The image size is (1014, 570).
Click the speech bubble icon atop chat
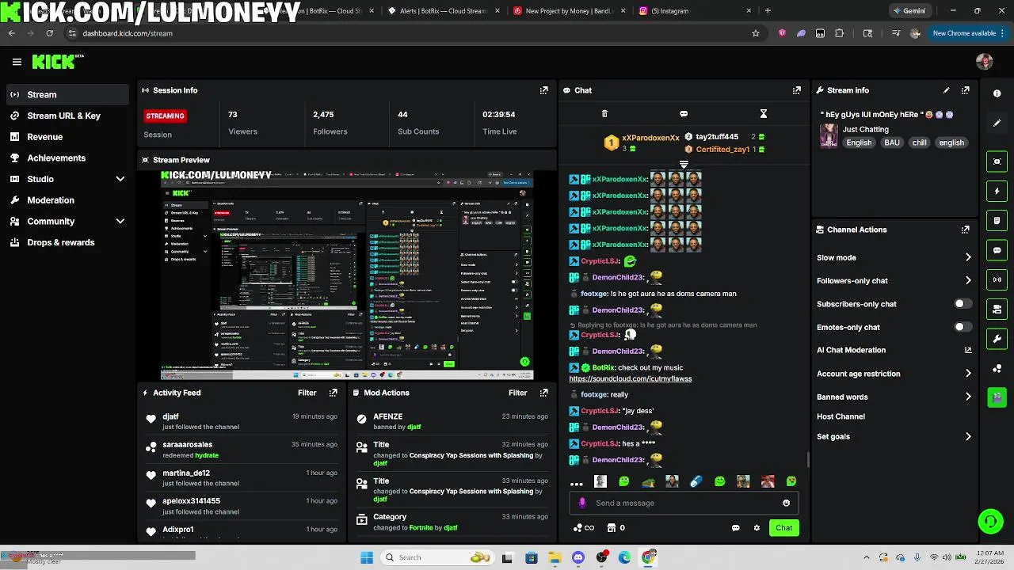[x=684, y=114]
